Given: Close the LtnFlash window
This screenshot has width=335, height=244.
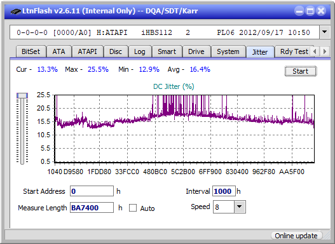Looking at the screenshot, I should coord(321,11).
